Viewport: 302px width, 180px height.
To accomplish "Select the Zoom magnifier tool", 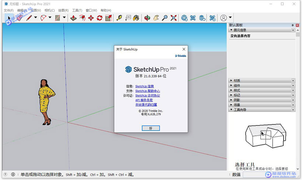I will pyautogui.click(x=165, y=18).
